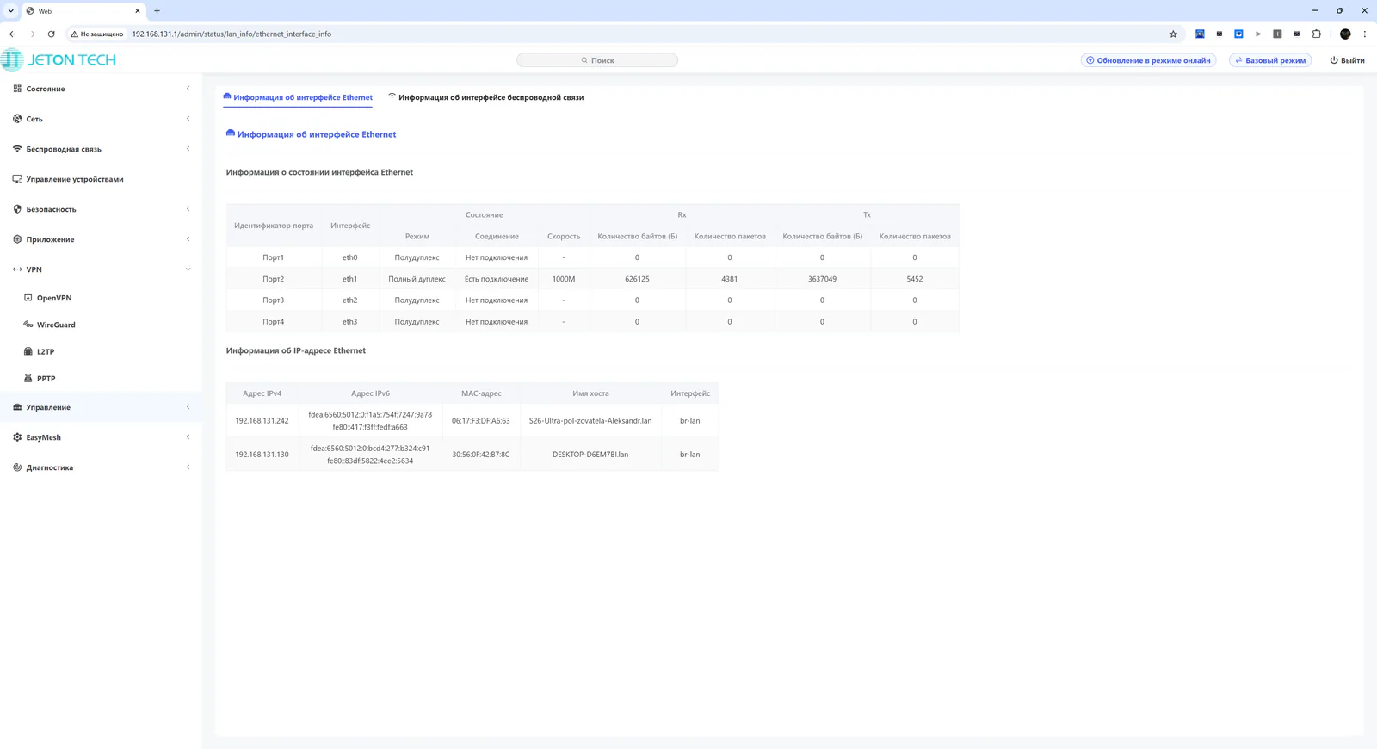This screenshot has width=1377, height=749.
Task: Expand the Состояние menu chevron
Action: [x=188, y=89]
